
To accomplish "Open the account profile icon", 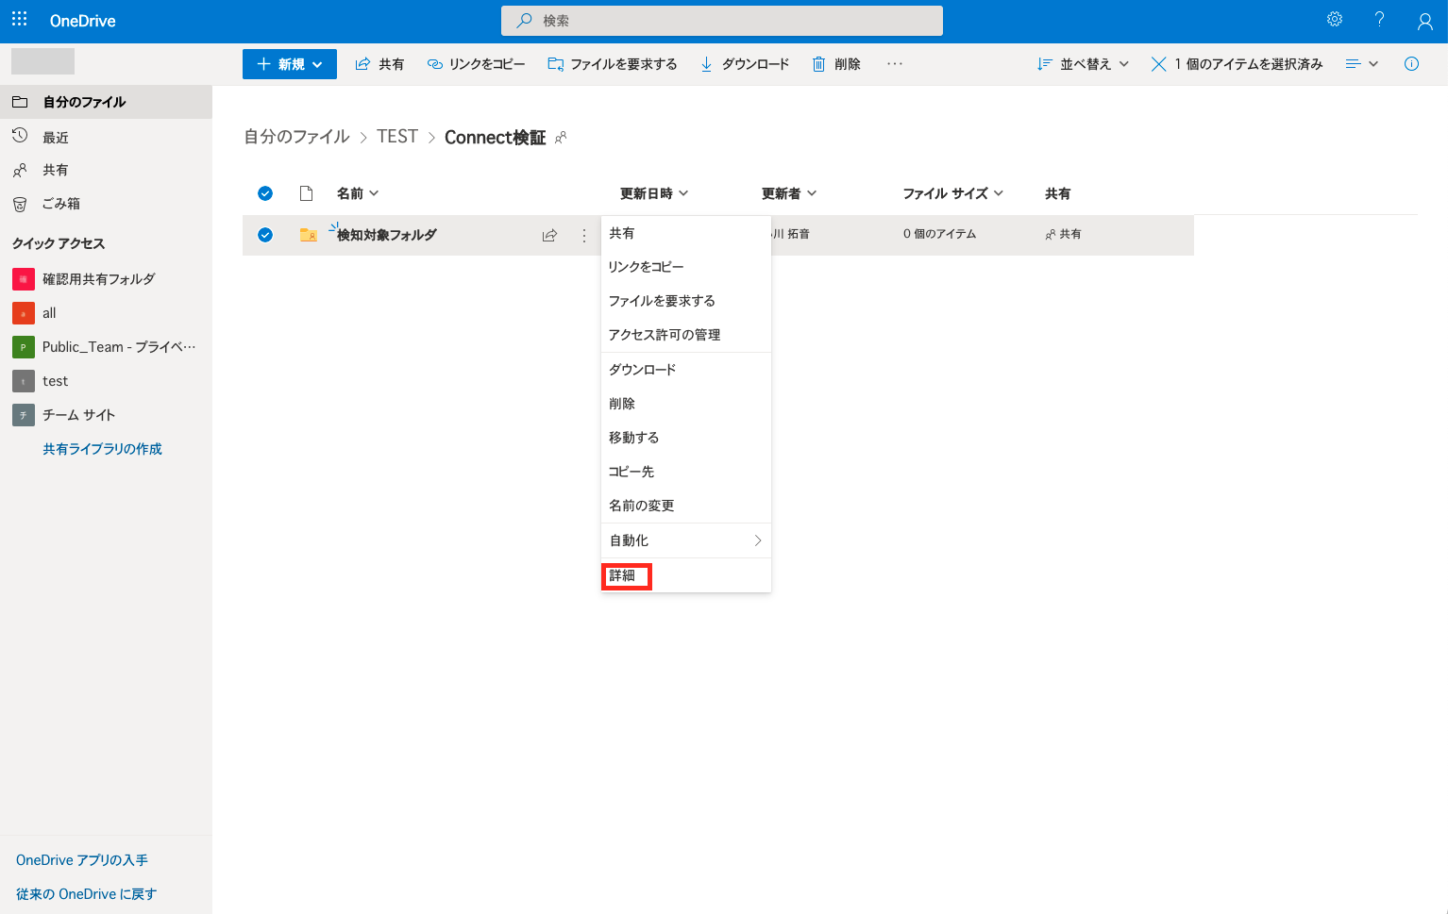I will point(1423,19).
